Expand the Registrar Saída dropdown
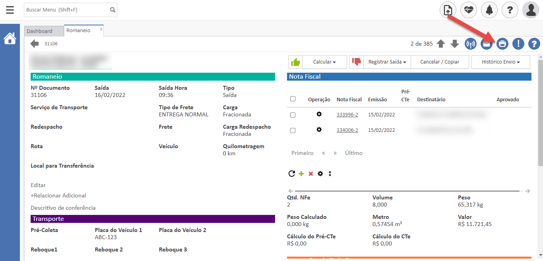The height and width of the screenshot is (261, 543). (x=387, y=62)
